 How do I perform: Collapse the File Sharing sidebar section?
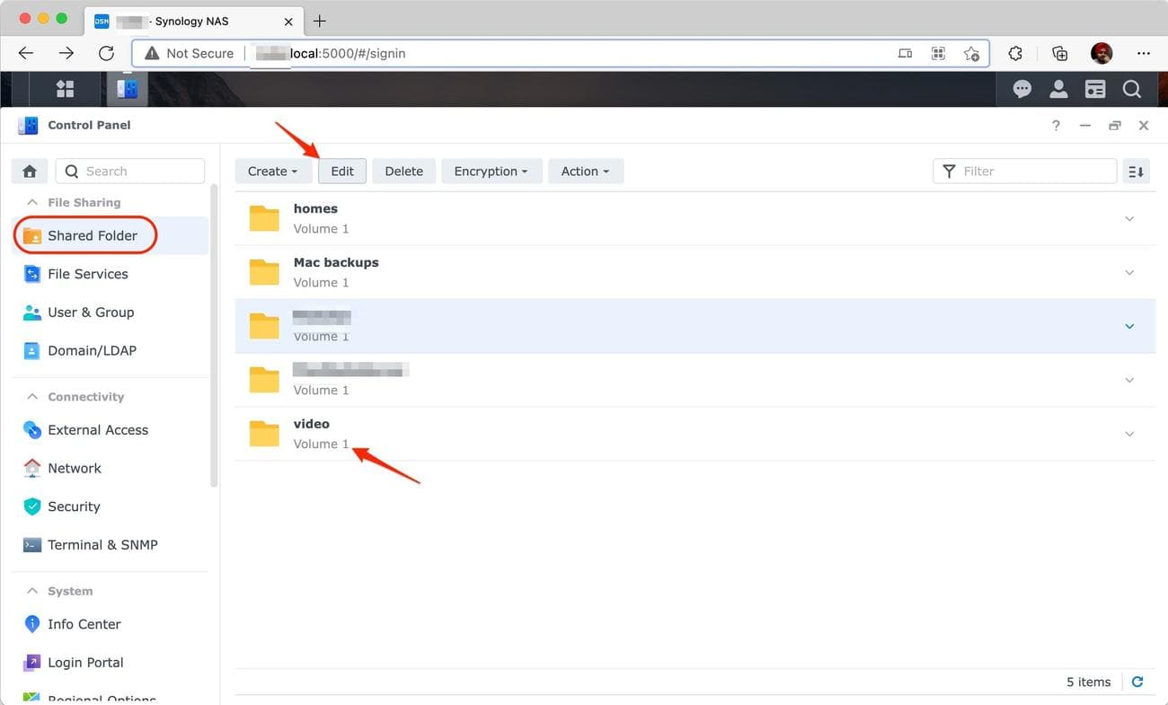pyautogui.click(x=32, y=202)
